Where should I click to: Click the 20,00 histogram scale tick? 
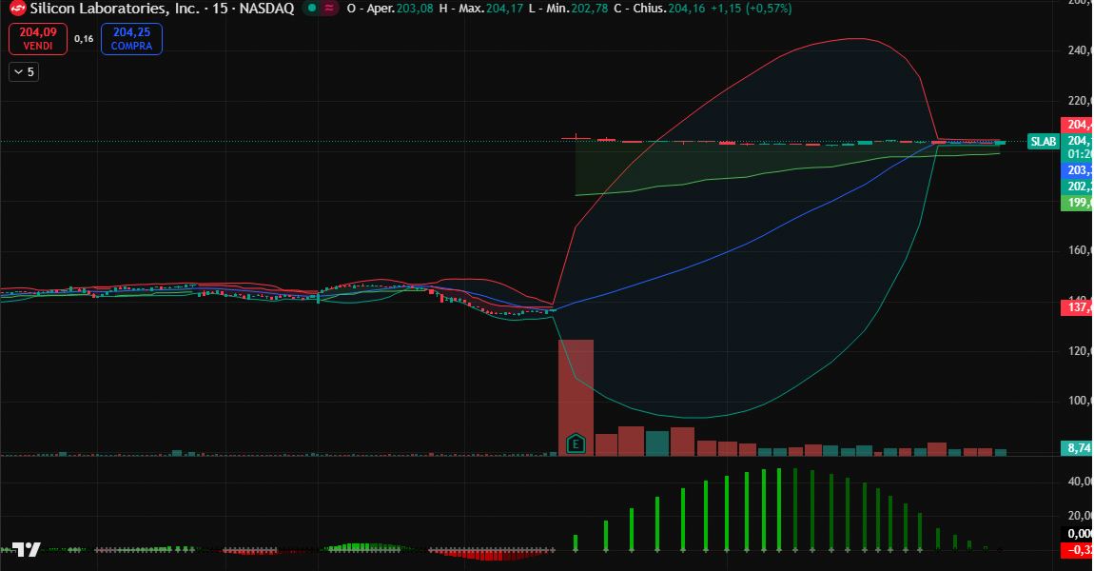(x=1080, y=515)
